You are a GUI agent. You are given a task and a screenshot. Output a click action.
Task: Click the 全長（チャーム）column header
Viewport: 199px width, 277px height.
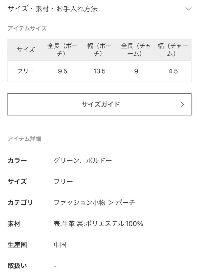(x=136, y=50)
